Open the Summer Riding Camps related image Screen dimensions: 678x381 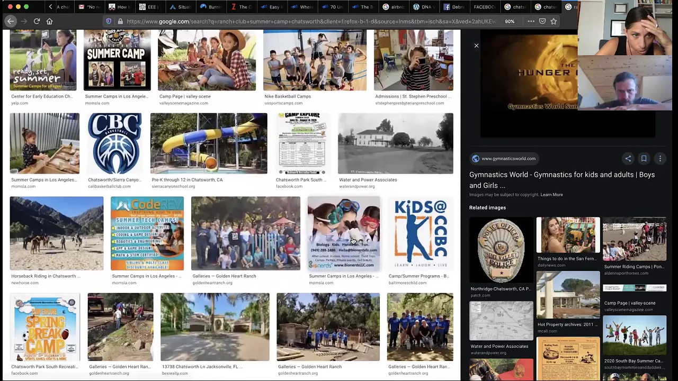(635, 239)
